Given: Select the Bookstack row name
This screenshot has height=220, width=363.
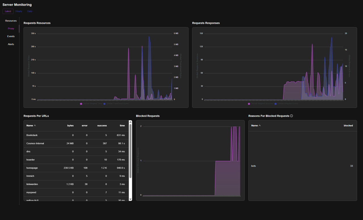Looking at the screenshot, I should 32,135.
